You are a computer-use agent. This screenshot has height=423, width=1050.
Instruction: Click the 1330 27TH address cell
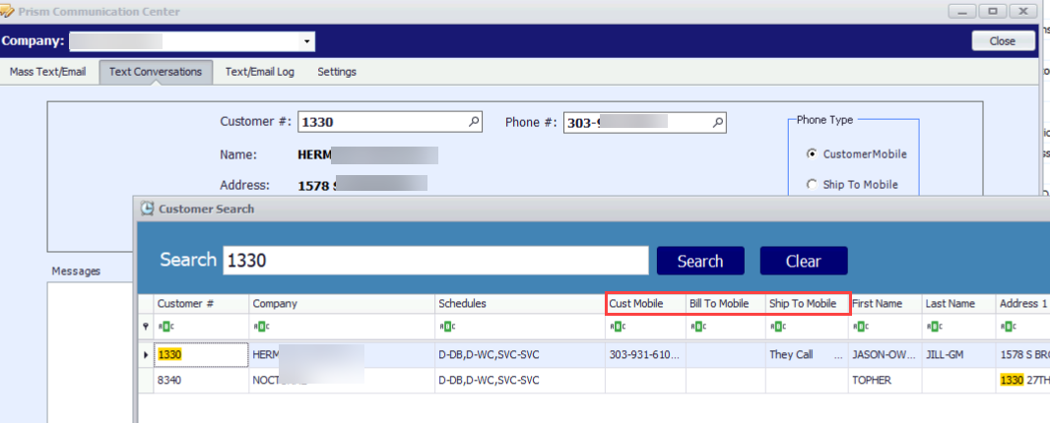[1022, 380]
